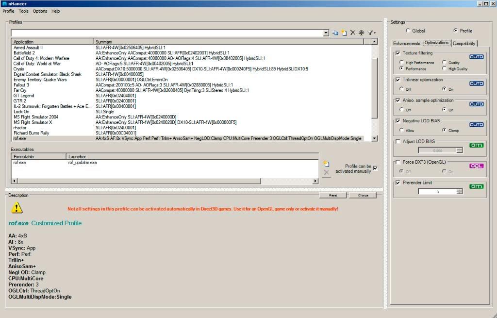Open the profile search combo box dropdown arrow

coord(326,33)
